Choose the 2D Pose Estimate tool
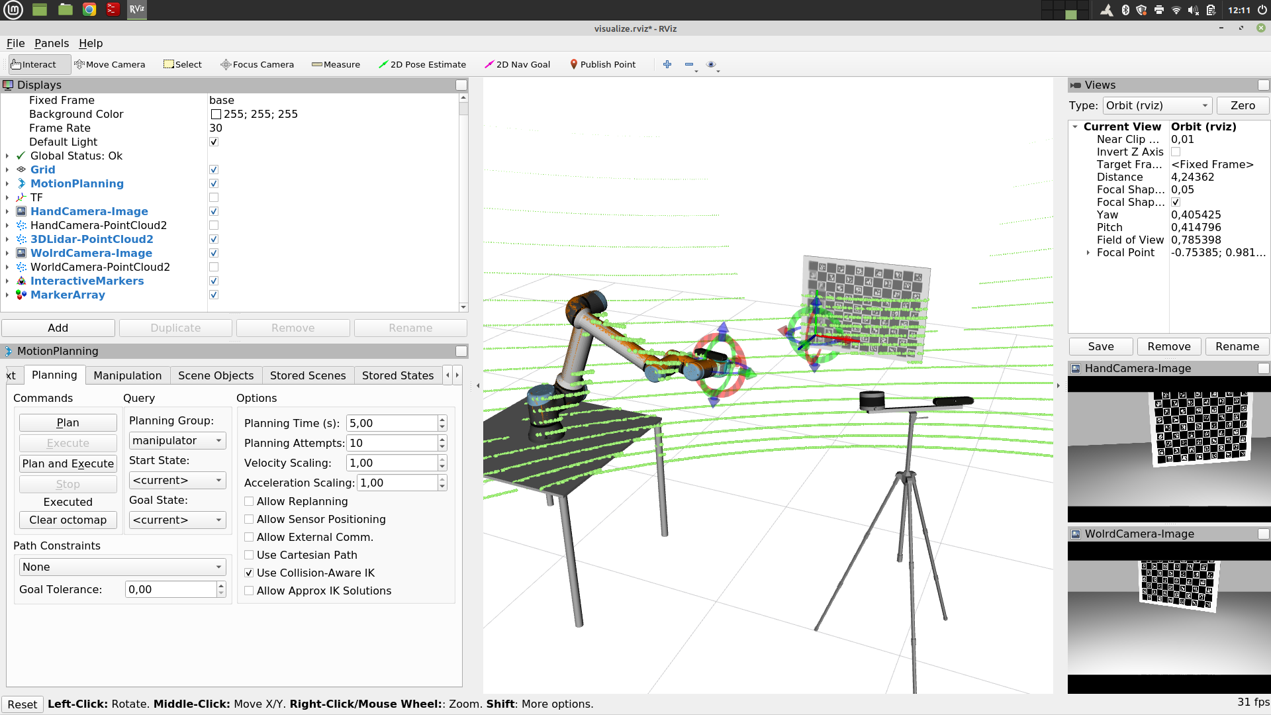 click(x=422, y=64)
